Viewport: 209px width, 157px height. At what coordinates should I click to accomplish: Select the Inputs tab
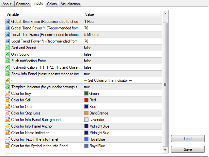[x=39, y=3]
